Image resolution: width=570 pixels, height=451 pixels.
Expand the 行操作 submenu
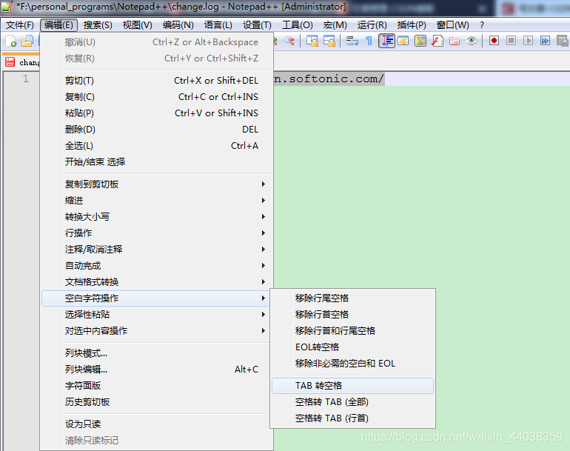(x=157, y=233)
